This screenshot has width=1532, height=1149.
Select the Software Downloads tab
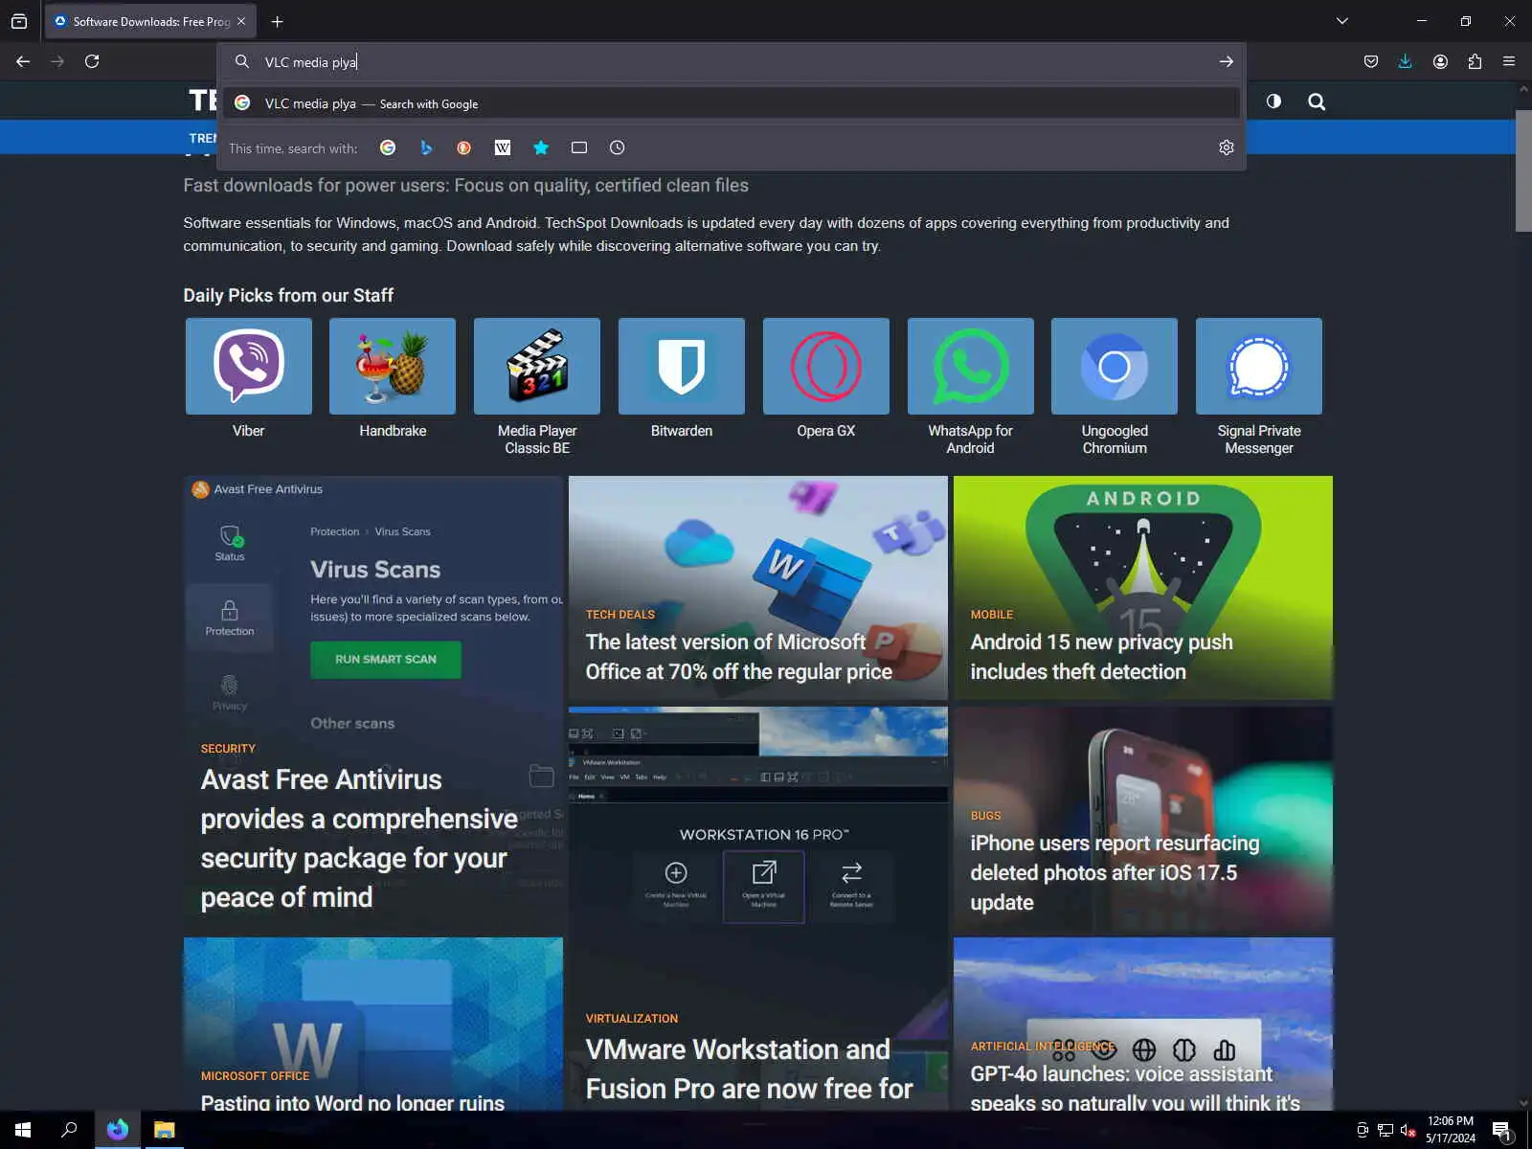coord(150,21)
